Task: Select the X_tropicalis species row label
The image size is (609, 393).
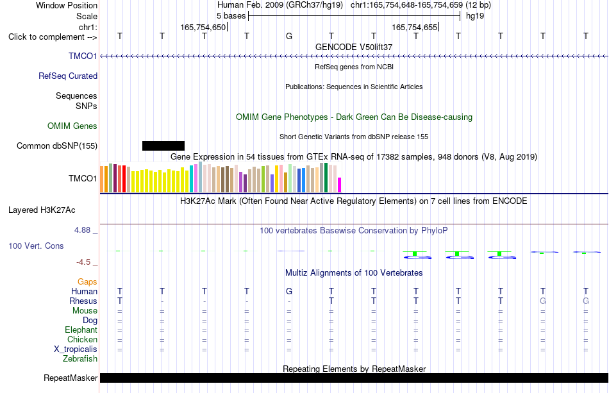Action: tap(76, 349)
